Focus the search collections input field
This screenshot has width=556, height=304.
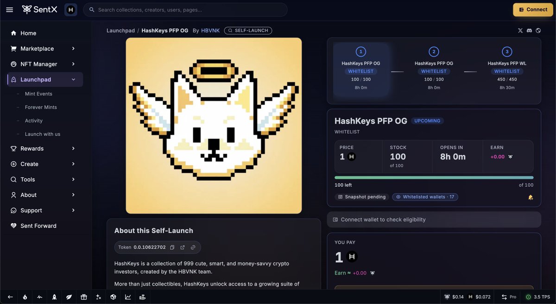[x=185, y=10]
